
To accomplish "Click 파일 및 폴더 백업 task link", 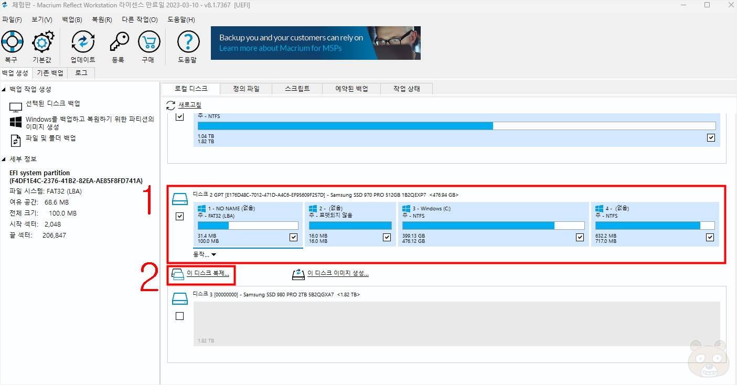I will (x=51, y=138).
